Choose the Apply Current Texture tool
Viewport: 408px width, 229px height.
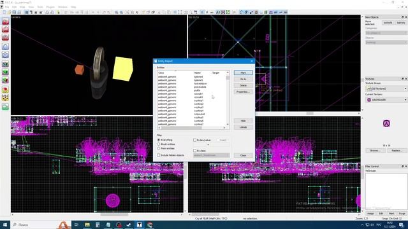click(5, 72)
